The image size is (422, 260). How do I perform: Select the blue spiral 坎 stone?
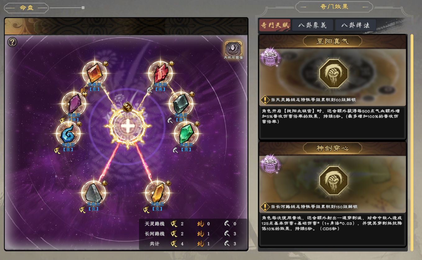coord(68,133)
